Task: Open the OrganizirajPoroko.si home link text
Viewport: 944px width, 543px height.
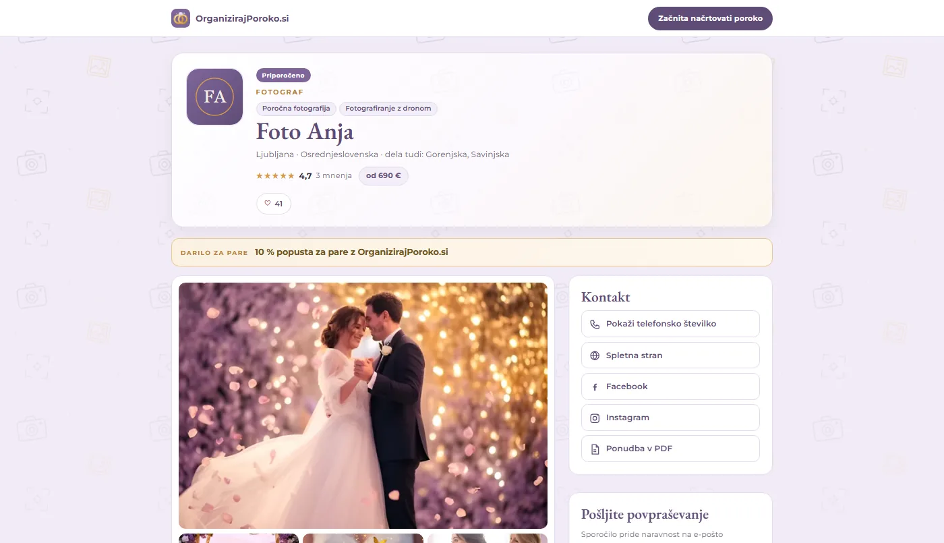Action: click(242, 18)
